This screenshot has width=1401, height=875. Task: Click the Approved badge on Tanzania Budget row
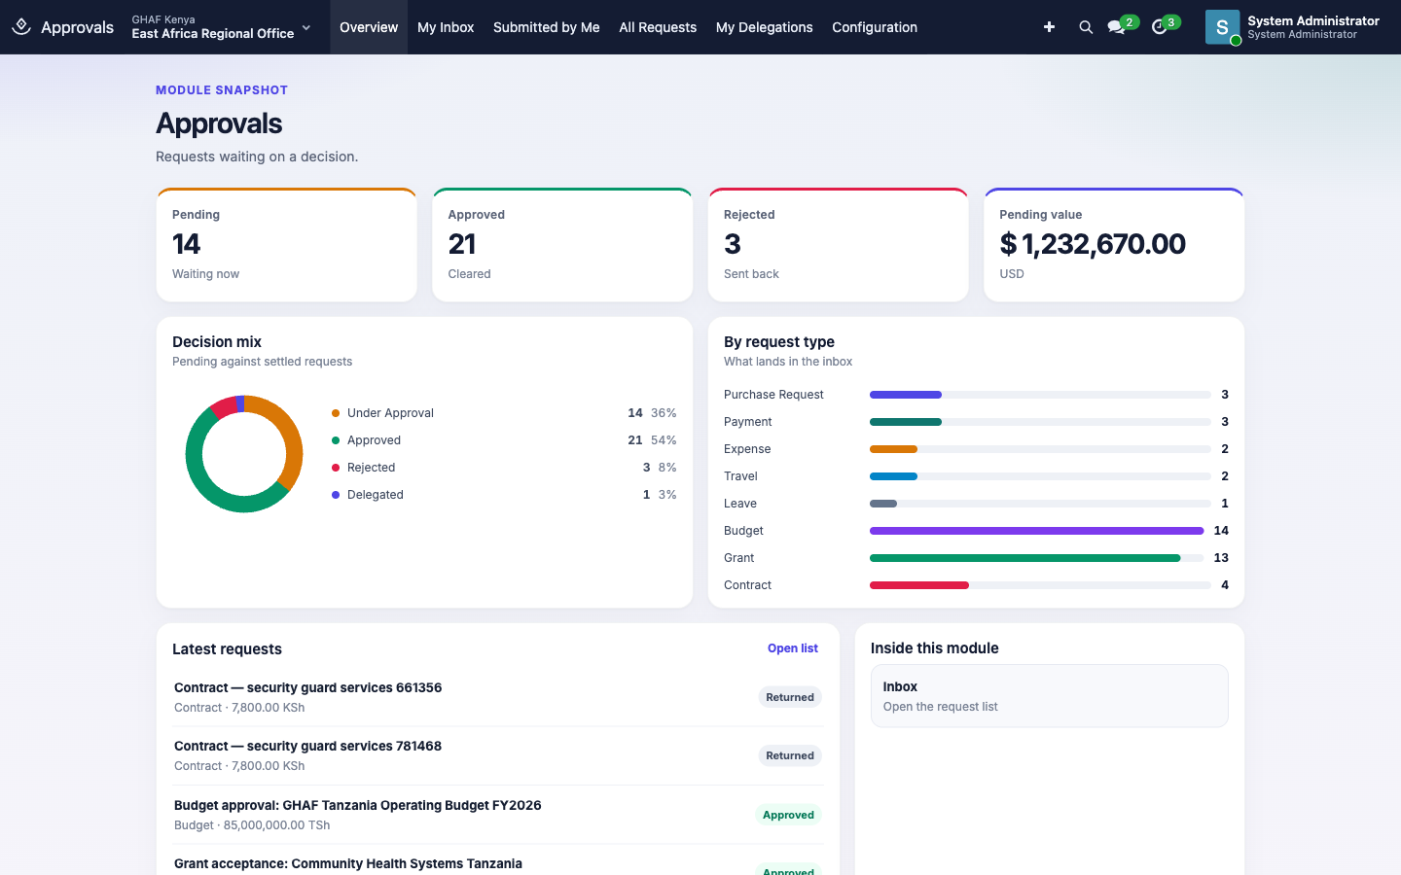click(788, 815)
